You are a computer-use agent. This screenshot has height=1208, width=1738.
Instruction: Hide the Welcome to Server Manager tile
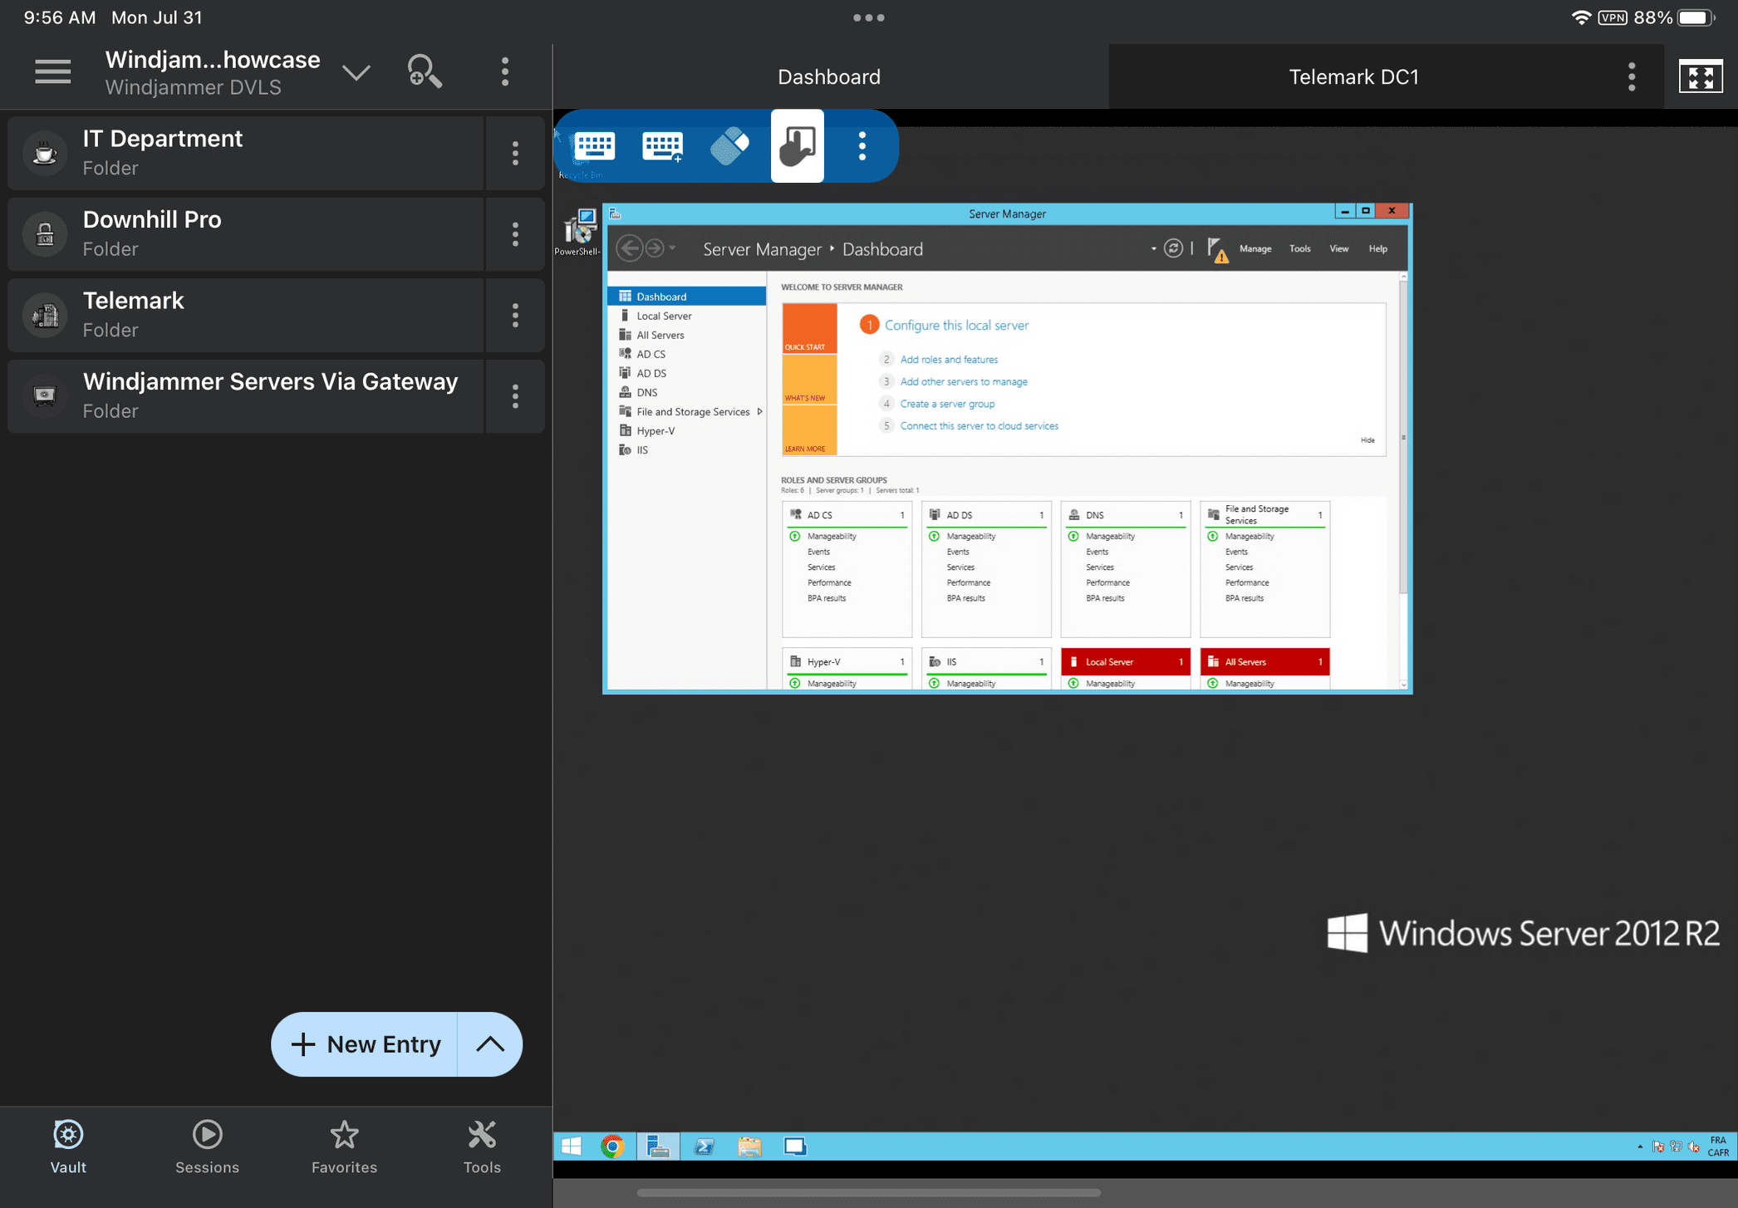point(1367,440)
